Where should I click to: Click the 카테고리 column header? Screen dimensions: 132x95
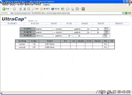(97, 41)
